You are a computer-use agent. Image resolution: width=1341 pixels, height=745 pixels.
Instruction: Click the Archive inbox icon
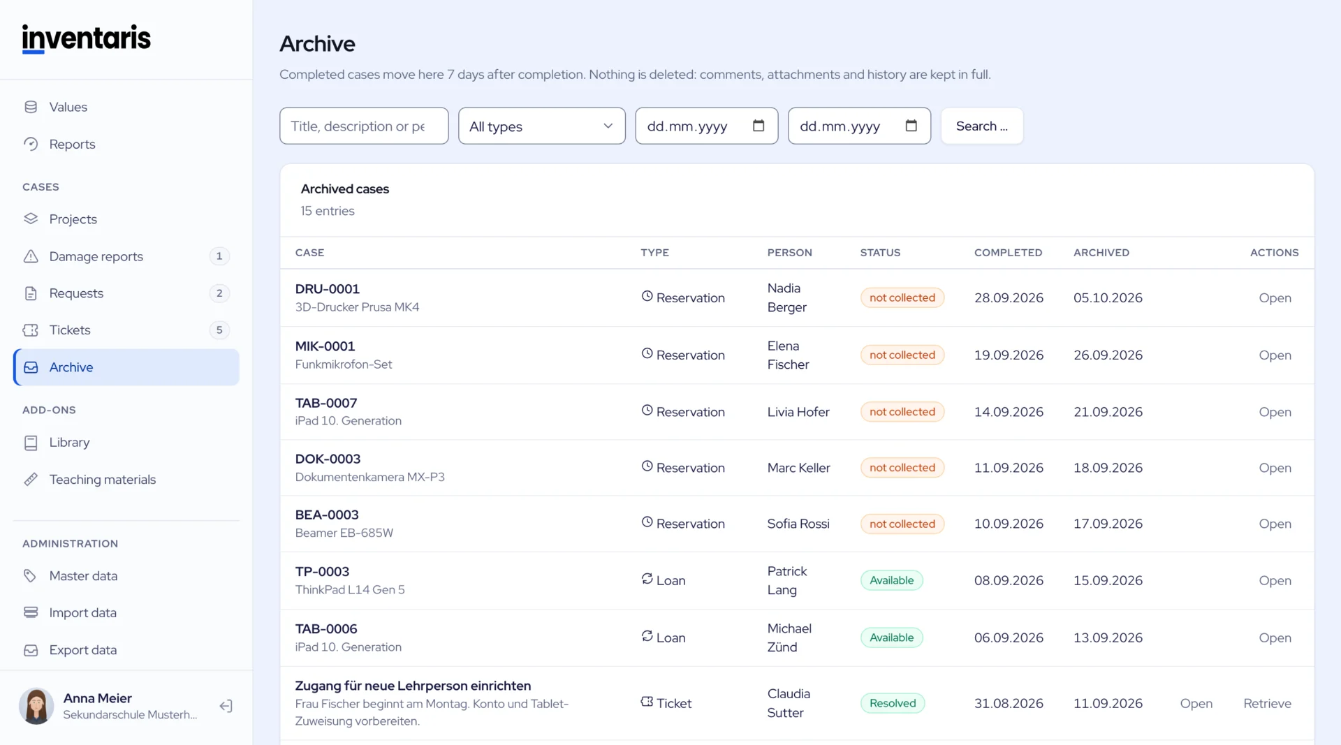[x=31, y=367]
